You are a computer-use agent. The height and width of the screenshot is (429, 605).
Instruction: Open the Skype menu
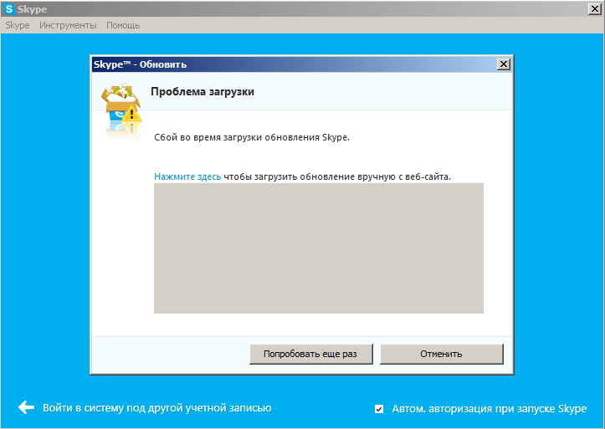point(17,25)
